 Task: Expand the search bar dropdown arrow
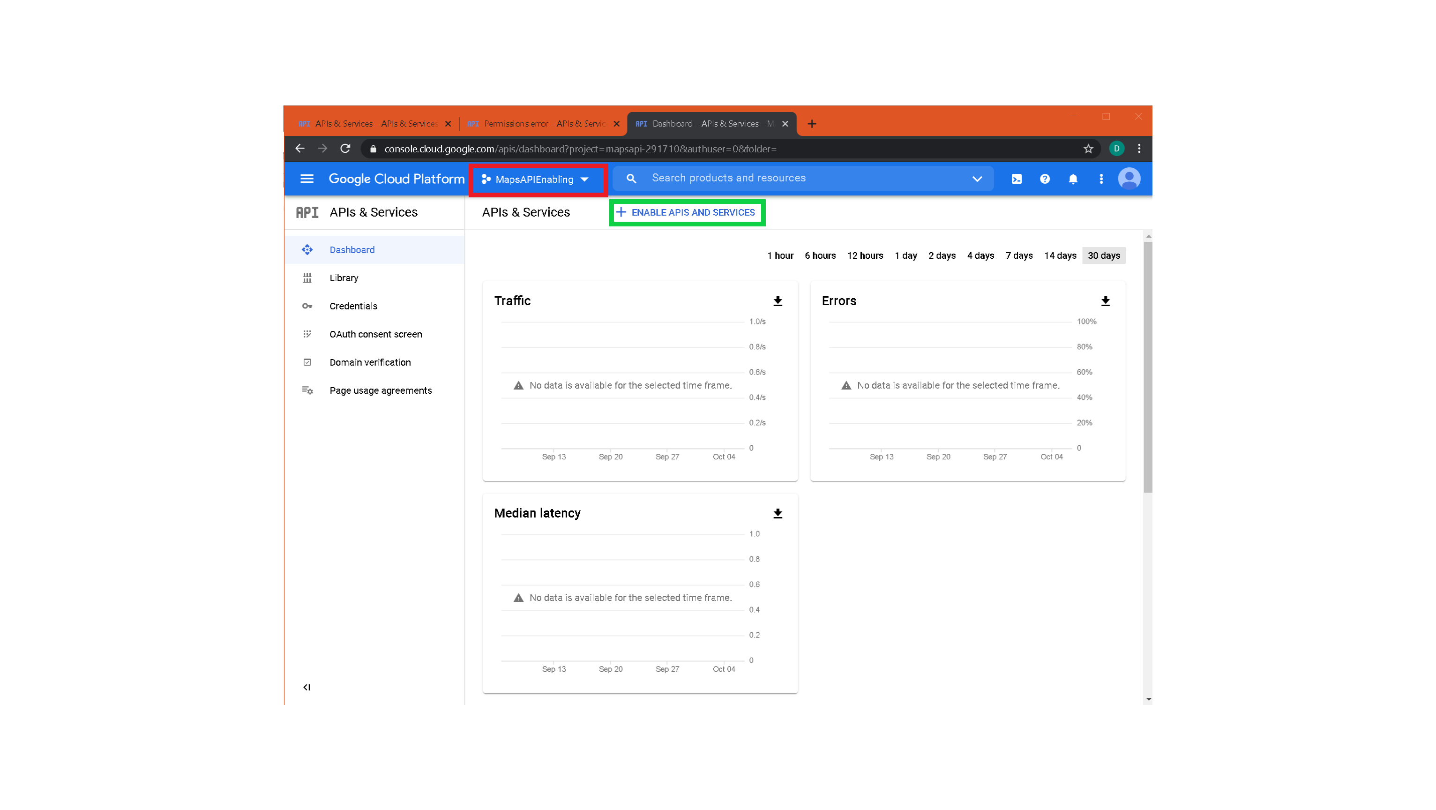[977, 179]
